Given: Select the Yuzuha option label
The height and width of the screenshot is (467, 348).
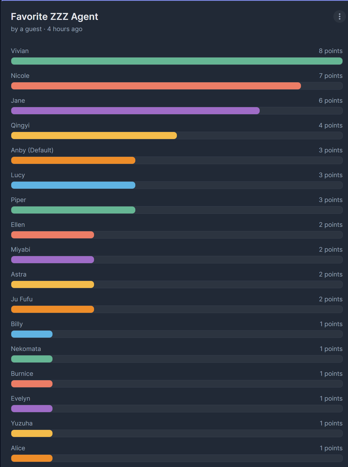Looking at the screenshot, I should 22,423.
